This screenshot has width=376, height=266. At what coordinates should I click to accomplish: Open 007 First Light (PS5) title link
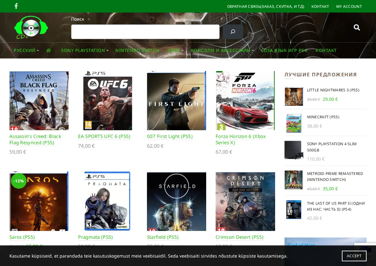coord(170,136)
